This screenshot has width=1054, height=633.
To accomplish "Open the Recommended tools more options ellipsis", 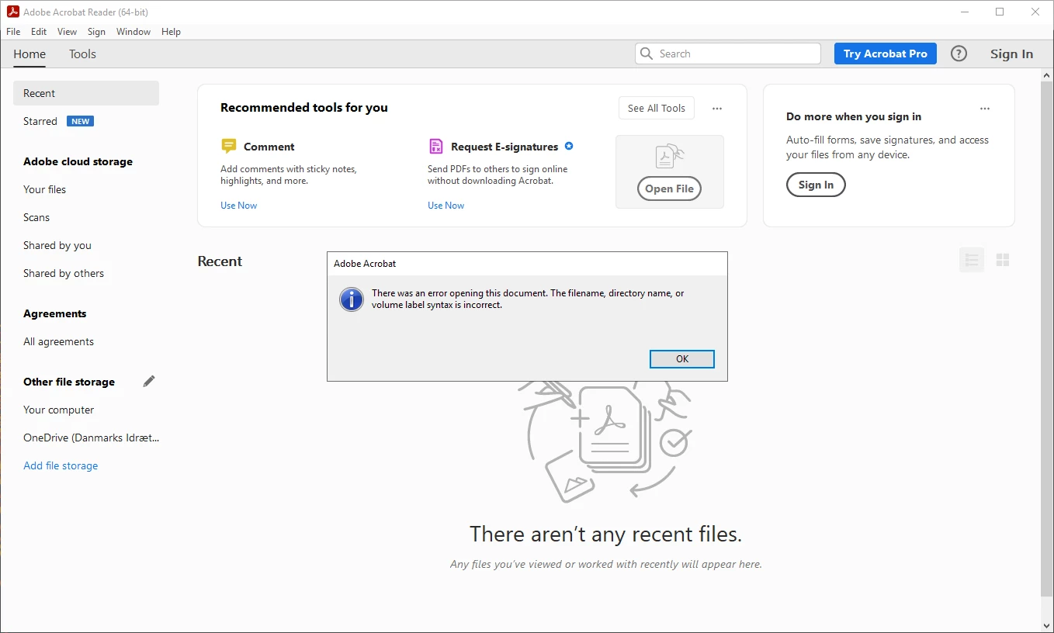I will tap(717, 109).
